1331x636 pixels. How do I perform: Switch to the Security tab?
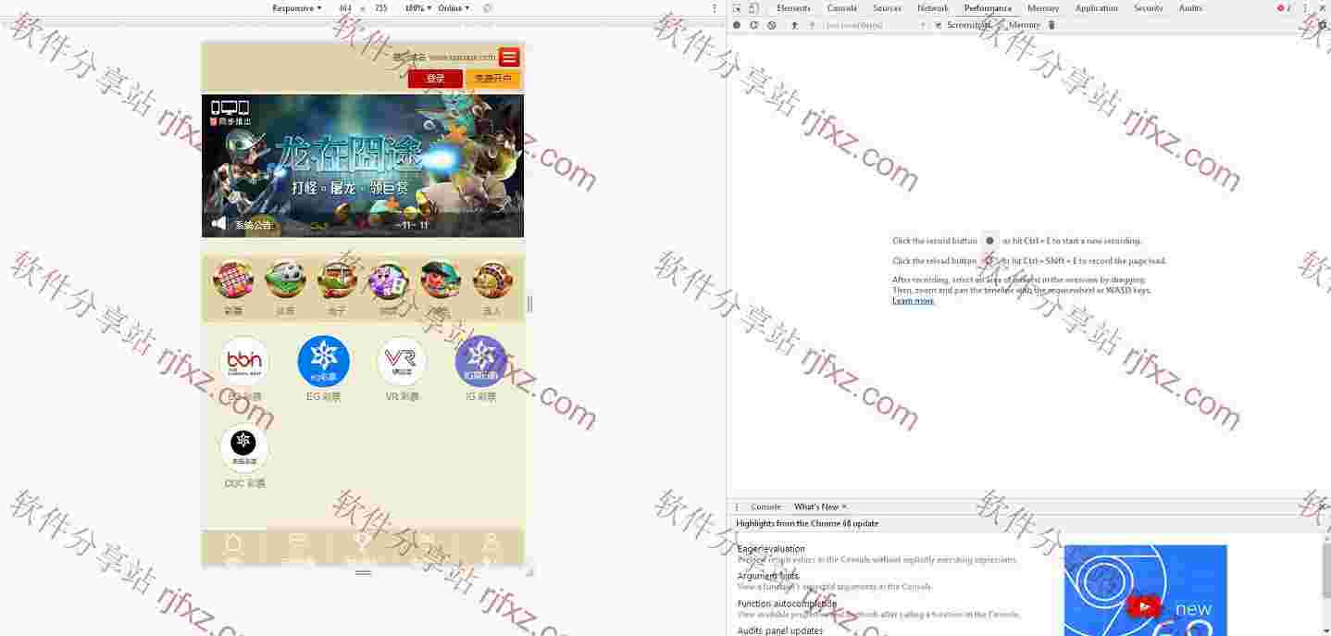pos(1148,8)
